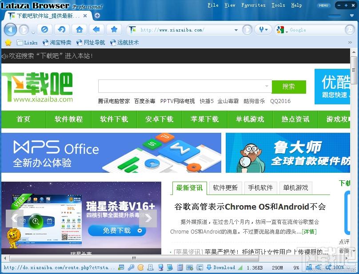Show the previous slide with the left carousel arrow
The image size is (359, 274).
[x=15, y=218]
